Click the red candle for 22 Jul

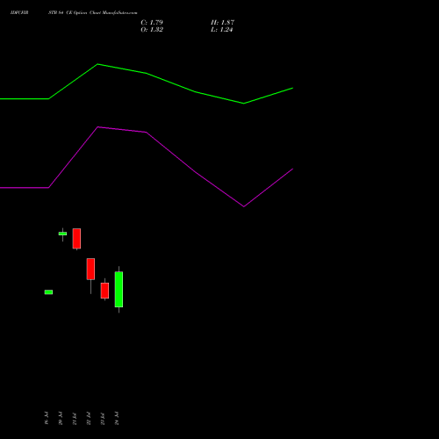90,269
